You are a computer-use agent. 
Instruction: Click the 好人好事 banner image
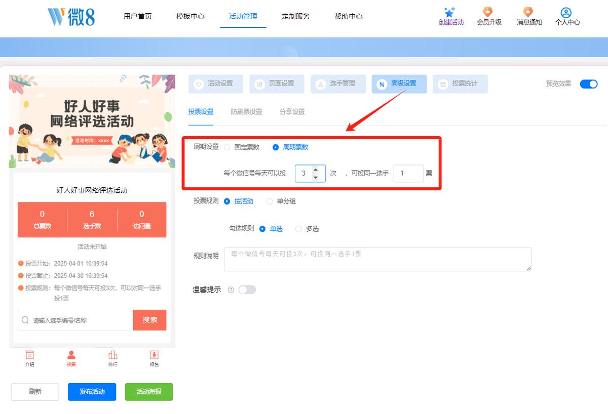[x=92, y=121]
